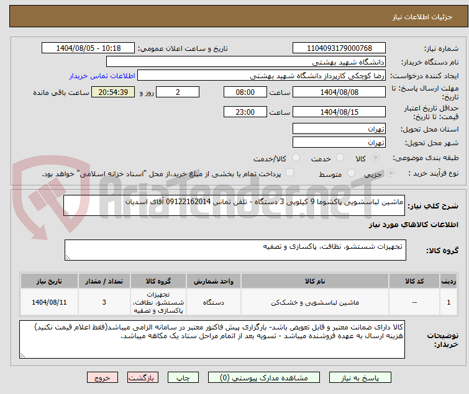Click the ماشین لباسشویی و خشک‌کن item cell
Viewport: 469px width, 394px height.
(315, 302)
